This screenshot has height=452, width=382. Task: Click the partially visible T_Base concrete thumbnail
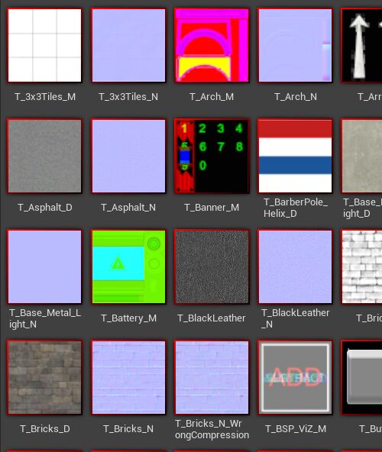point(361,156)
